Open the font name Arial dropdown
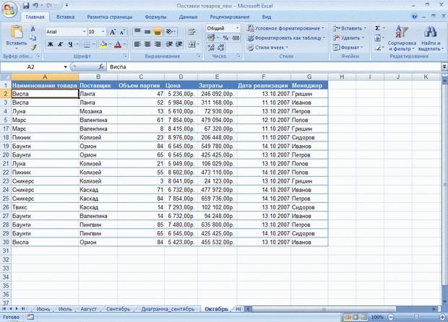This screenshot has width=448, height=322. click(x=85, y=32)
